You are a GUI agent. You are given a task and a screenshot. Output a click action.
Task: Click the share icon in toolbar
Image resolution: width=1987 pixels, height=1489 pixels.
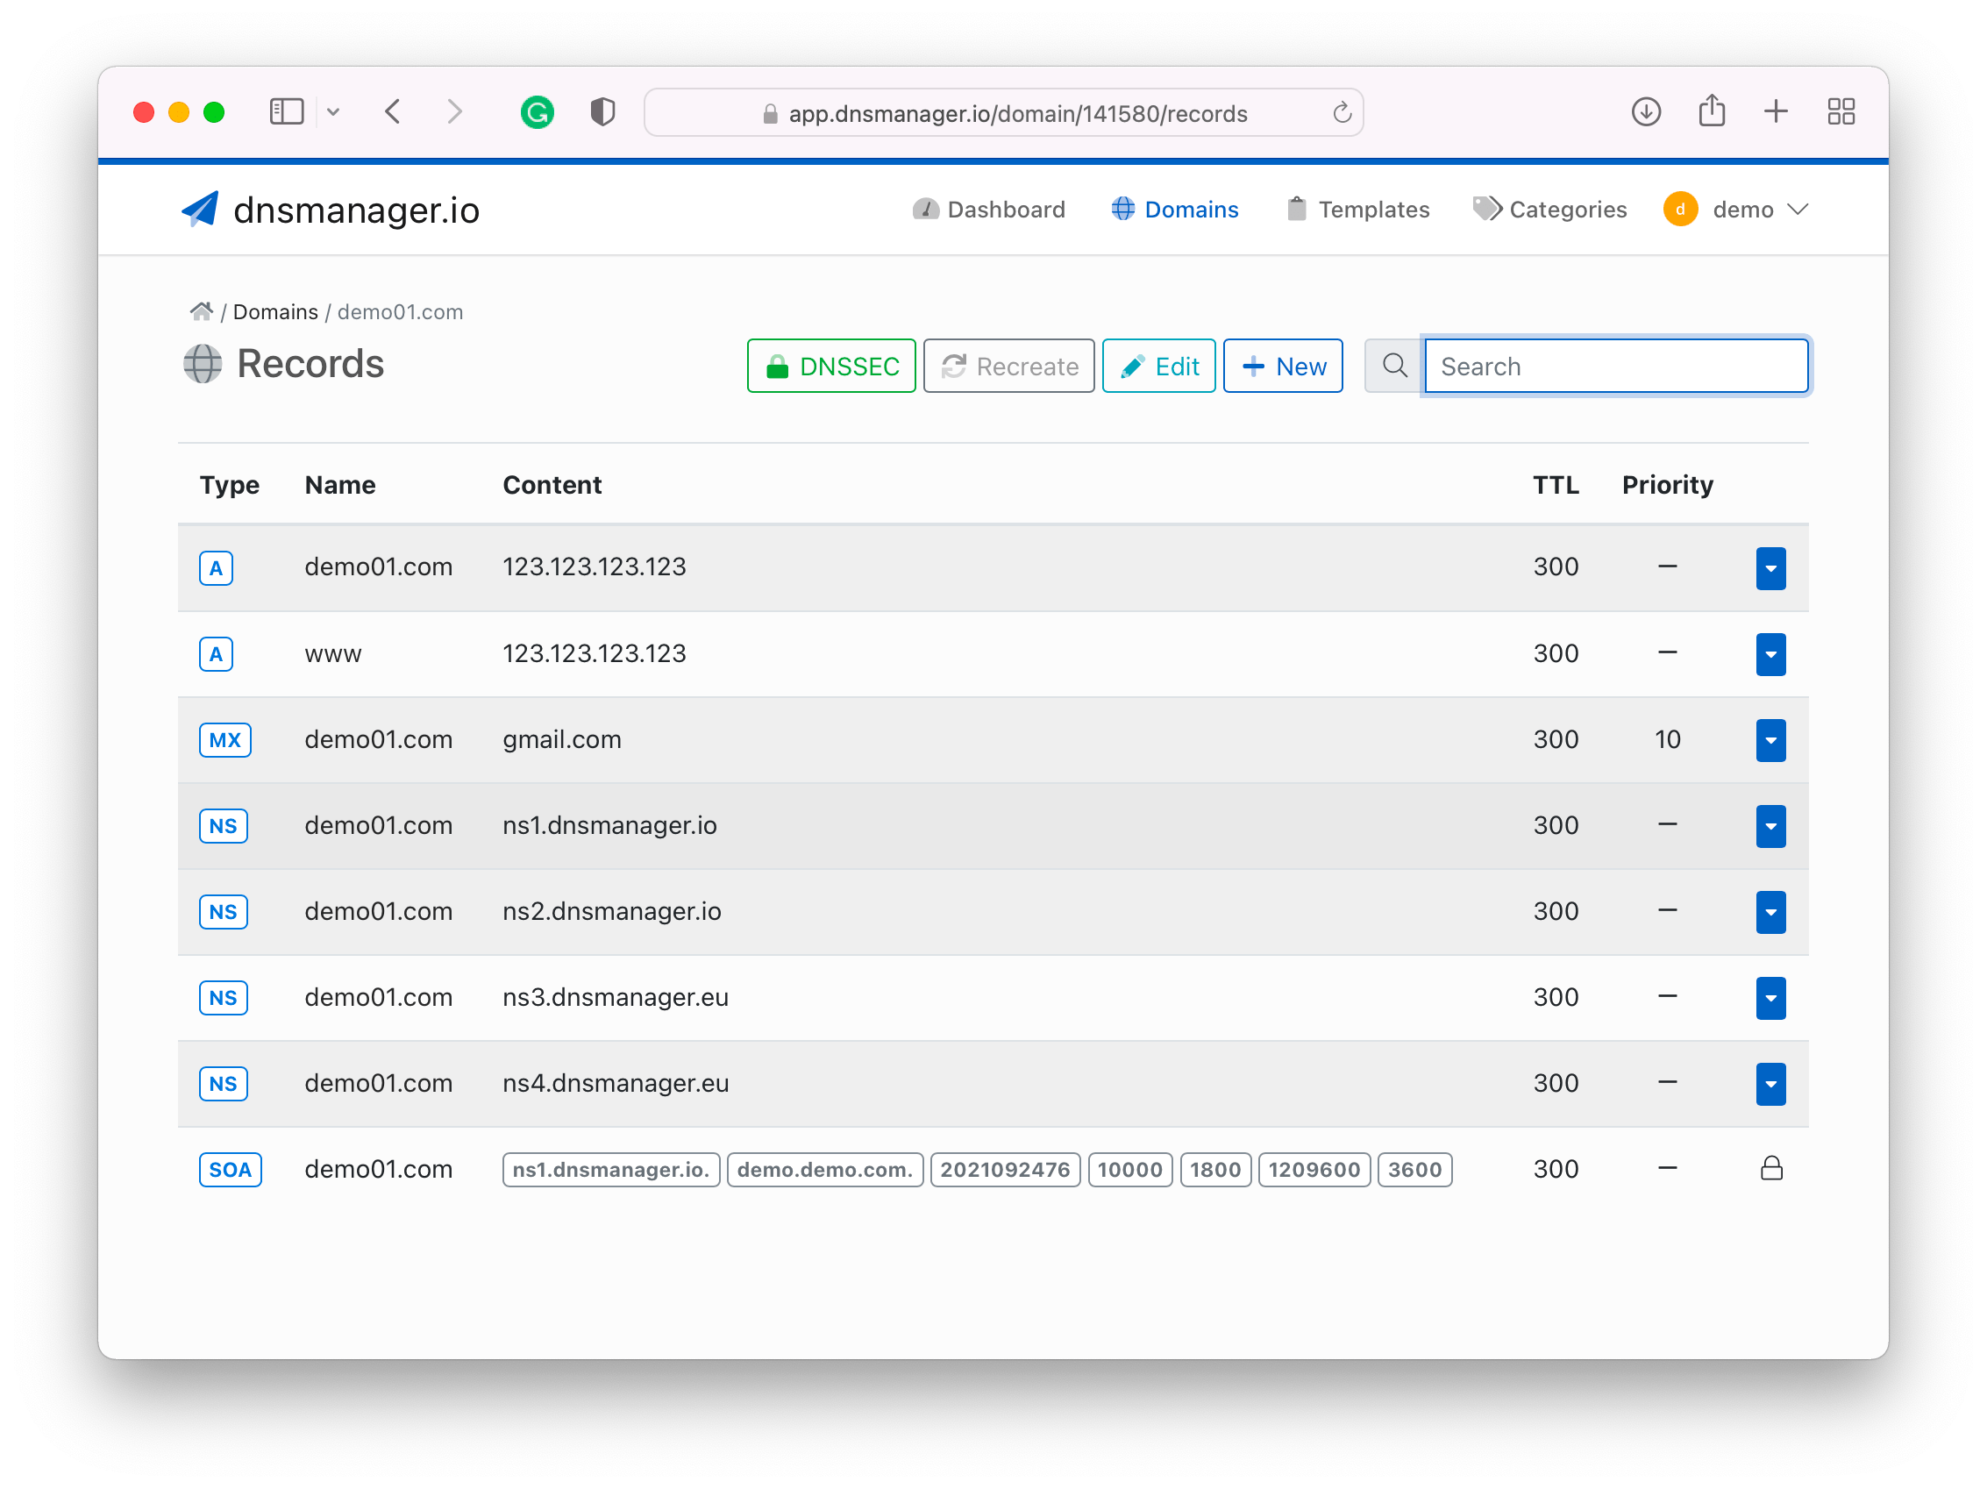1712,112
